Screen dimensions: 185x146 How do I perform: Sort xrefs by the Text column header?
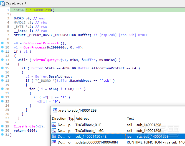(x=155, y=118)
